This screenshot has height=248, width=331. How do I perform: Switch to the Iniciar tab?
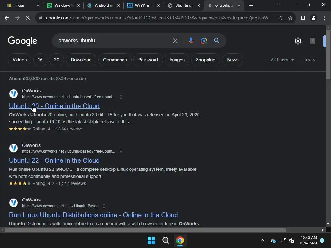point(19,5)
